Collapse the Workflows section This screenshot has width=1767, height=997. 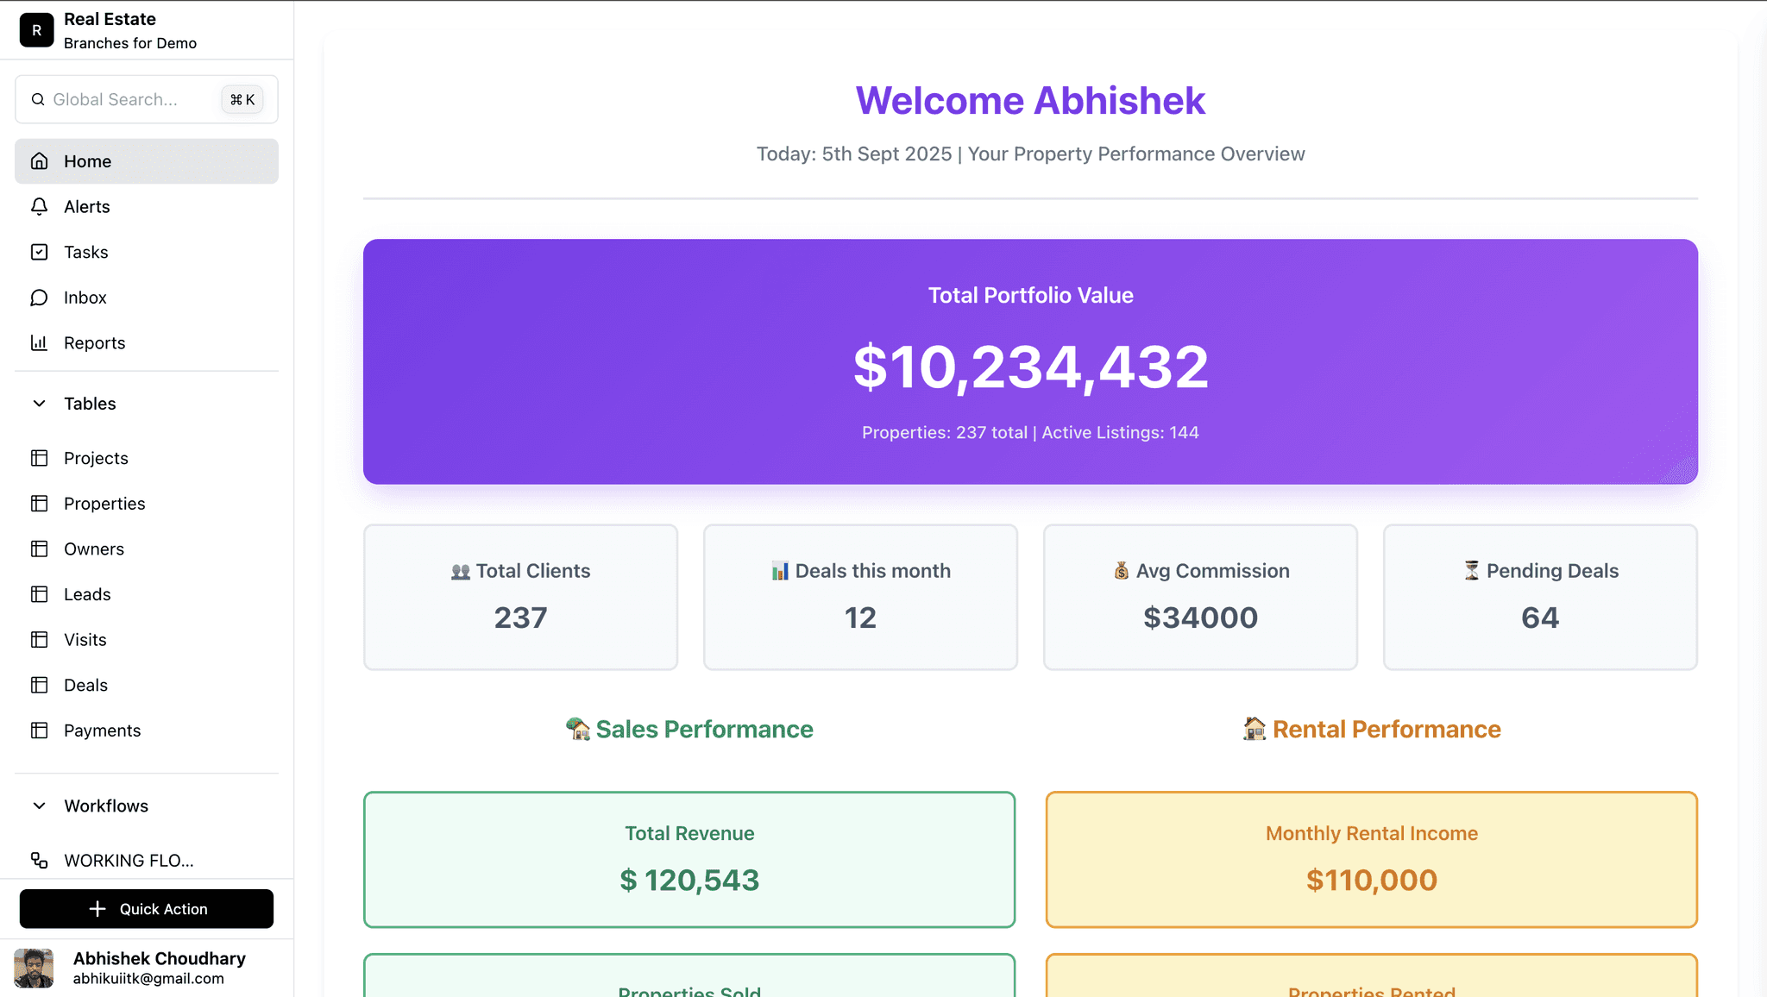[39, 806]
